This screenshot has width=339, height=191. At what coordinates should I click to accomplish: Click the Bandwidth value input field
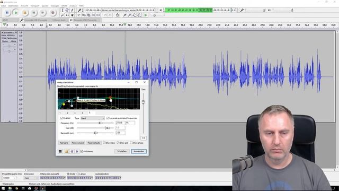click(x=120, y=133)
